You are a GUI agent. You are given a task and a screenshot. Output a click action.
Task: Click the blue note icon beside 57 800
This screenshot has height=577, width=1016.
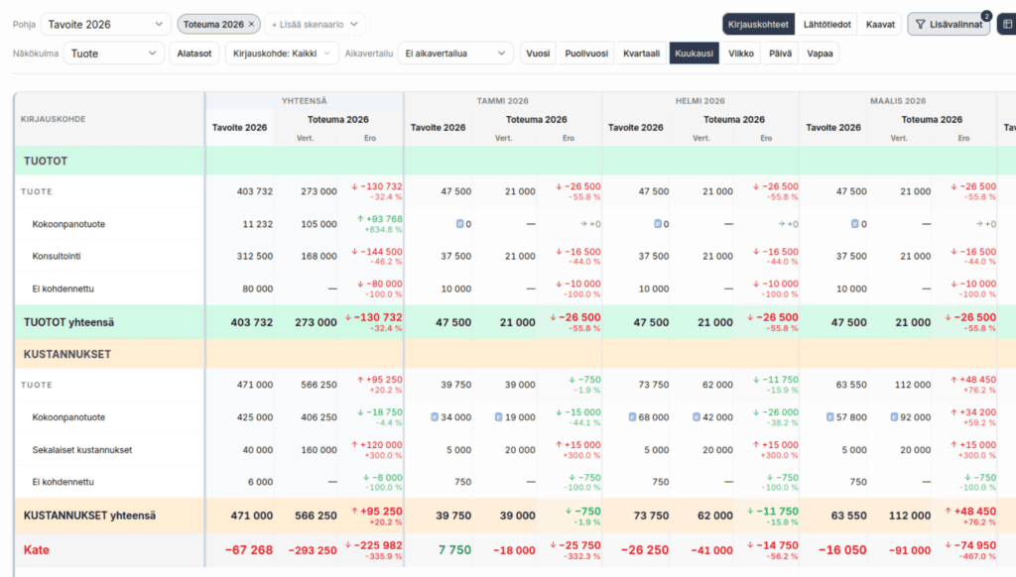830,417
